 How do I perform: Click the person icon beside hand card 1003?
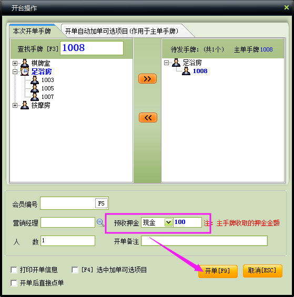[x=35, y=80]
